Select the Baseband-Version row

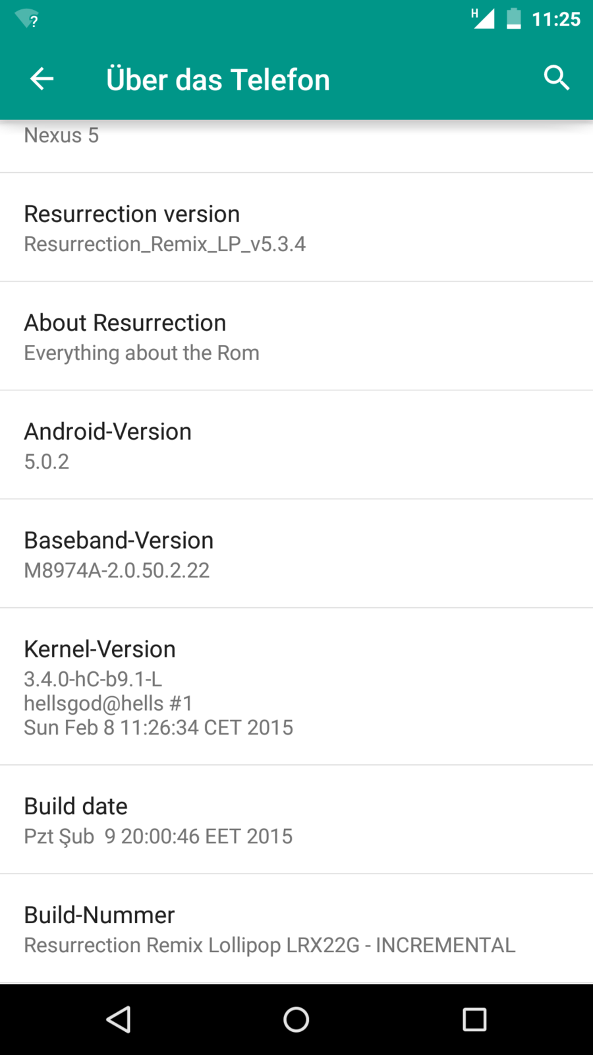coord(296,554)
